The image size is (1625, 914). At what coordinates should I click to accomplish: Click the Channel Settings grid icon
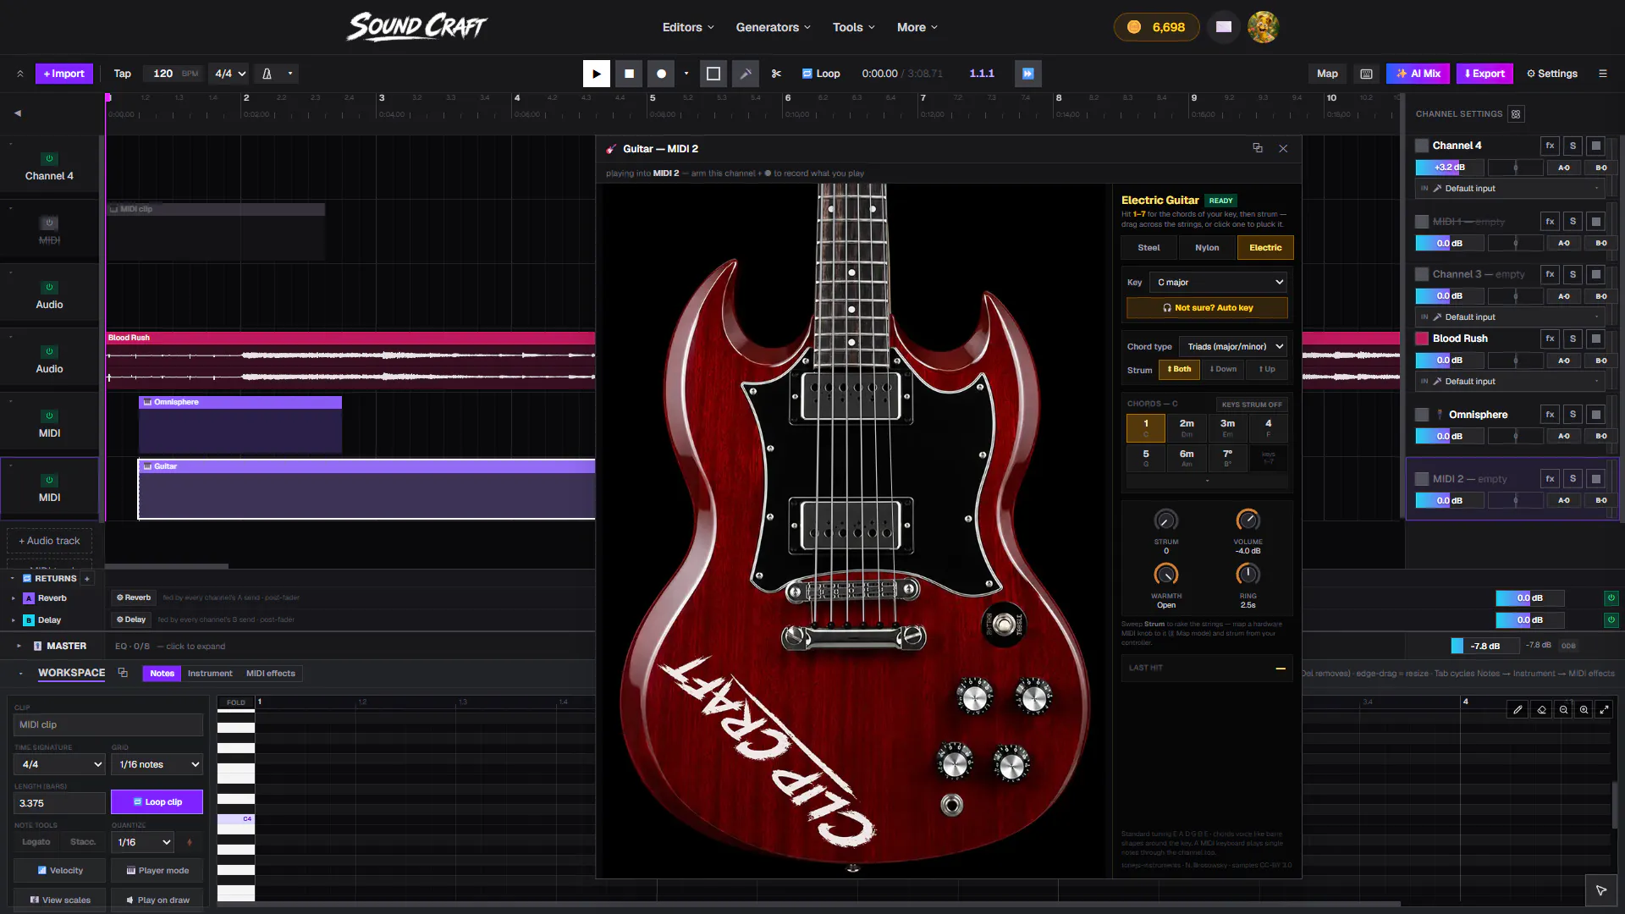1516,113
